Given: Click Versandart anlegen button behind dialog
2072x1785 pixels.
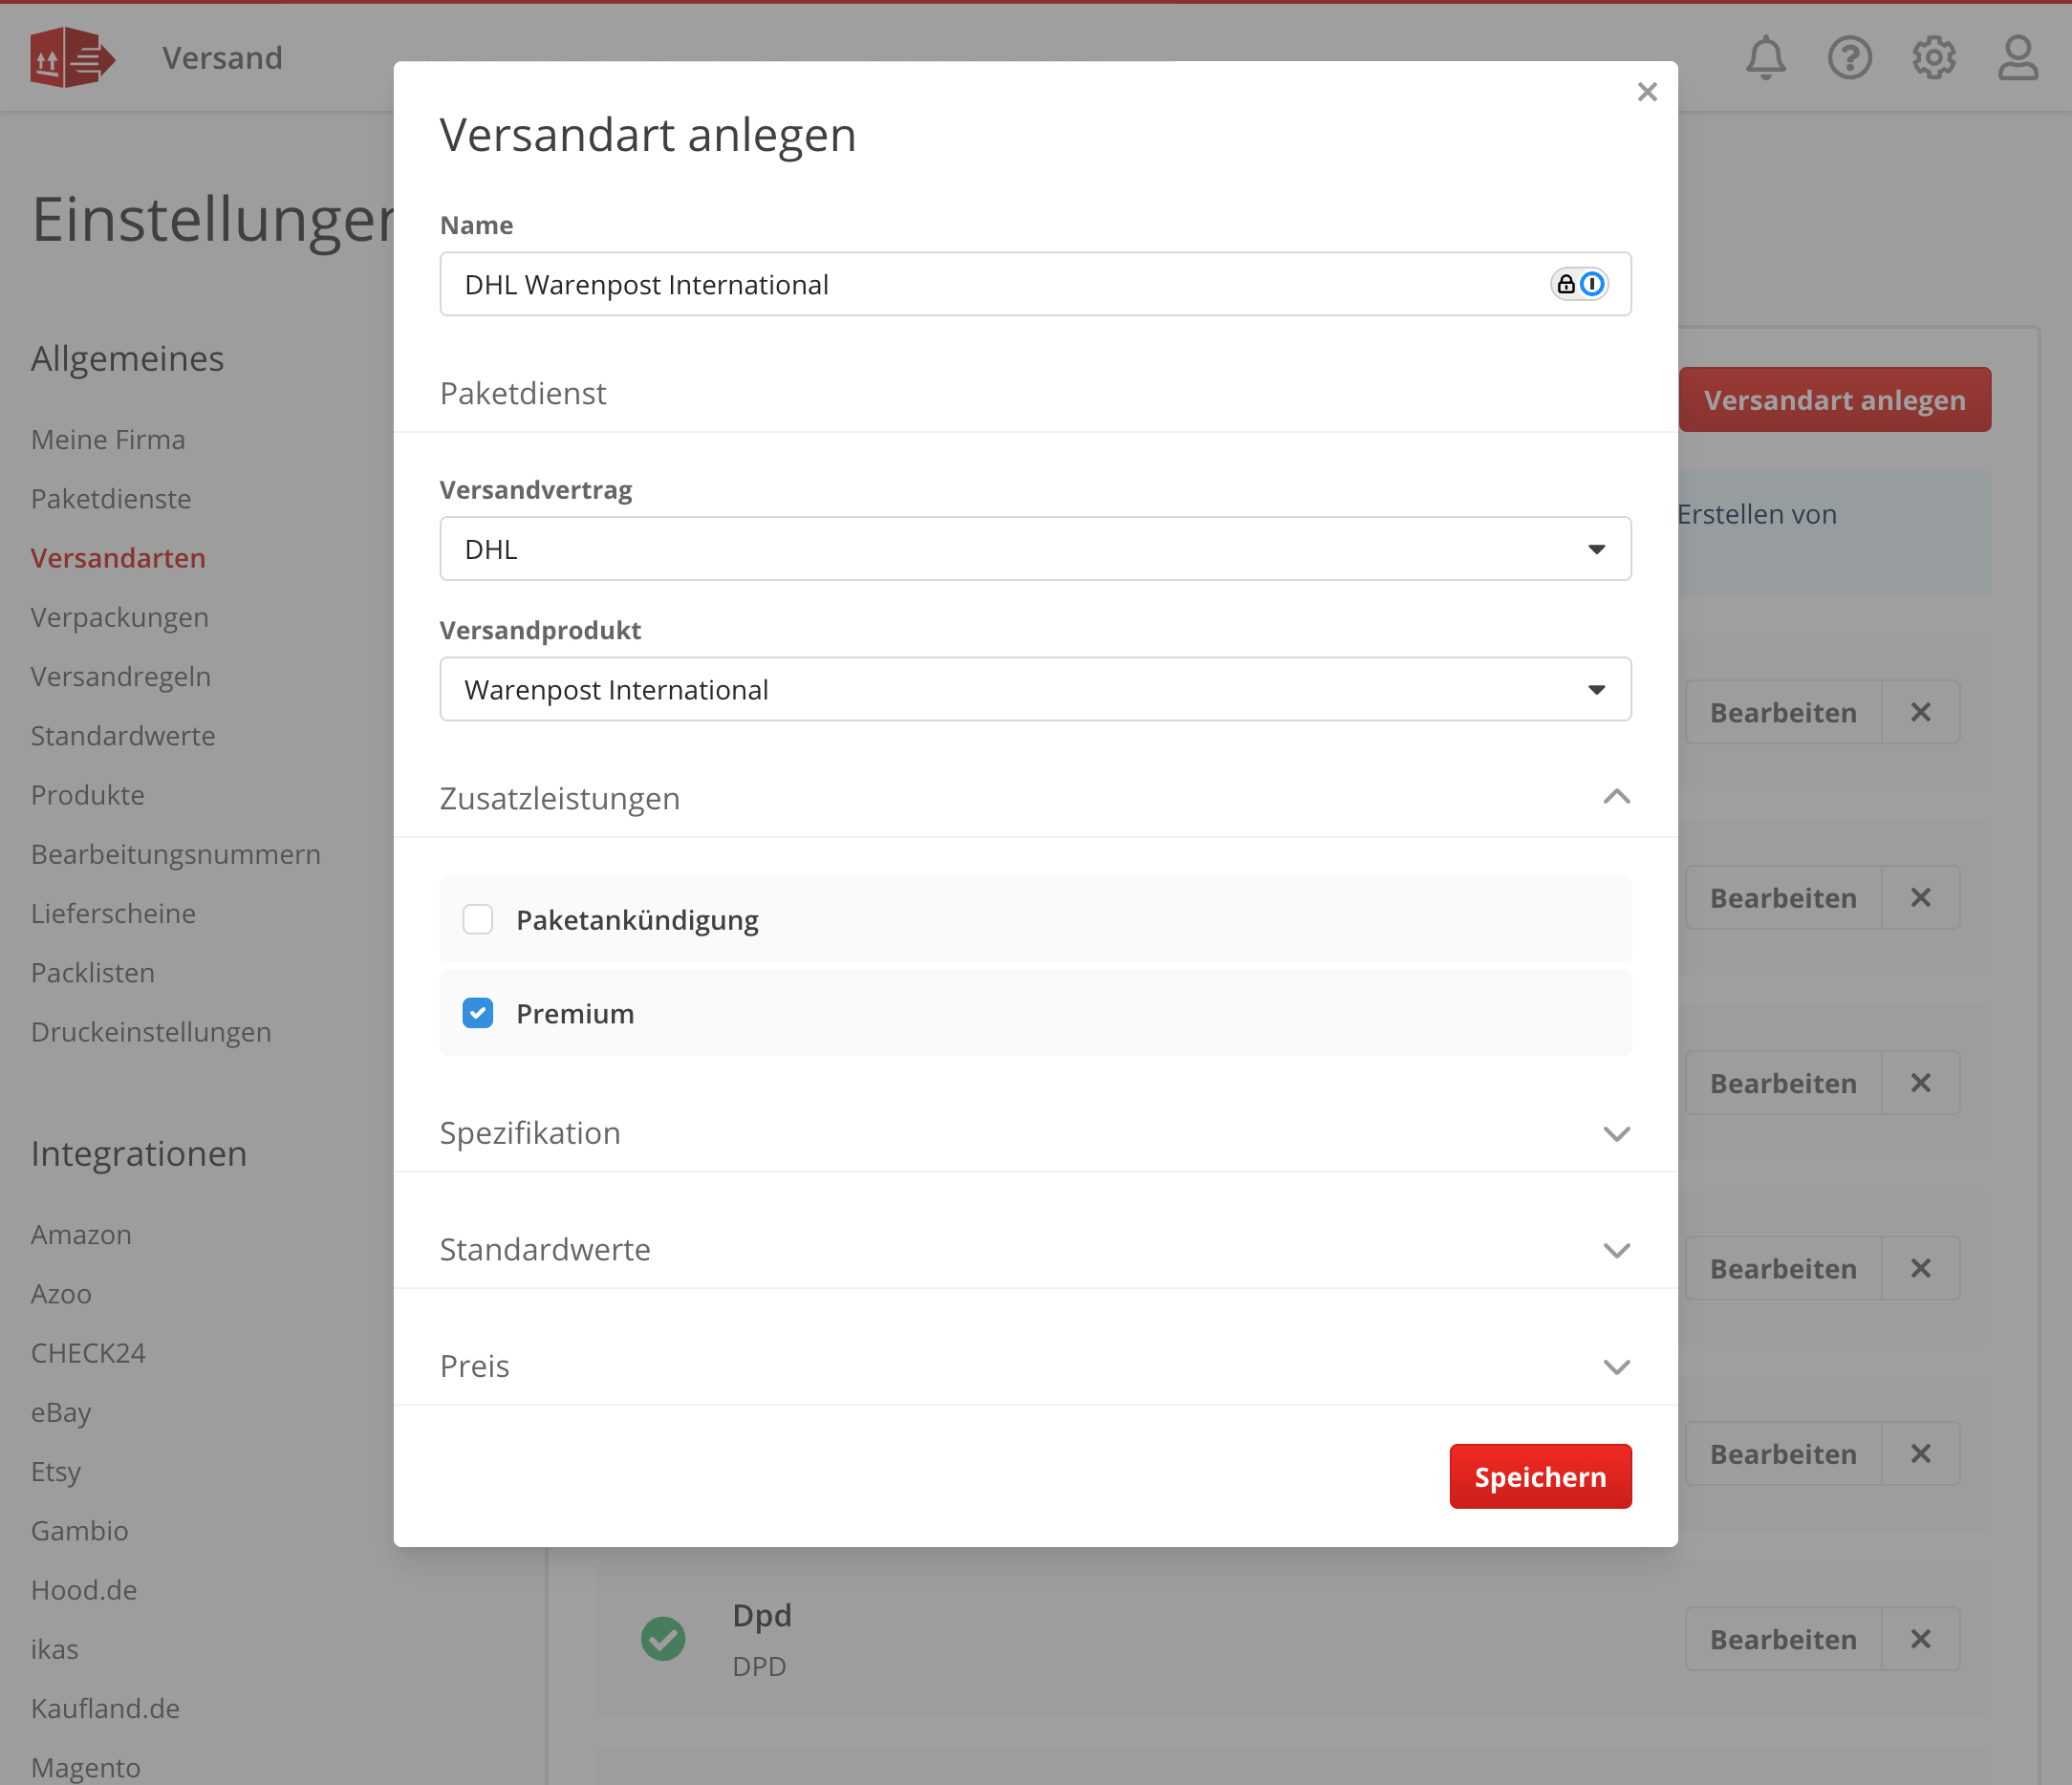Looking at the screenshot, I should (x=1834, y=400).
